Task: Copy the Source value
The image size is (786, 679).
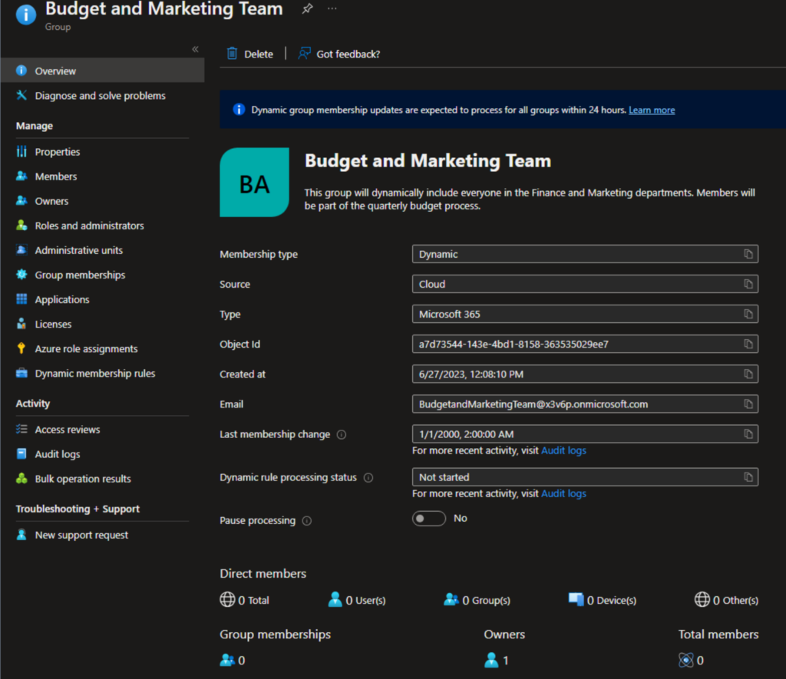Action: [748, 284]
